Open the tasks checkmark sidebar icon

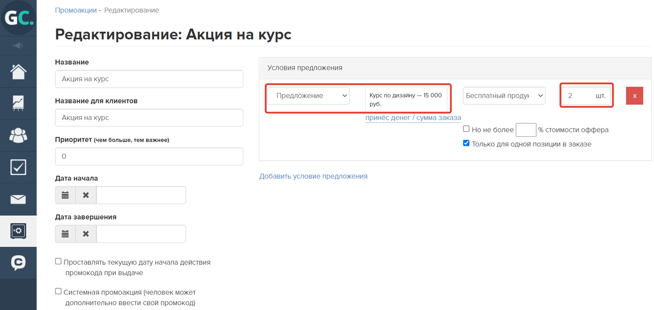[x=18, y=167]
